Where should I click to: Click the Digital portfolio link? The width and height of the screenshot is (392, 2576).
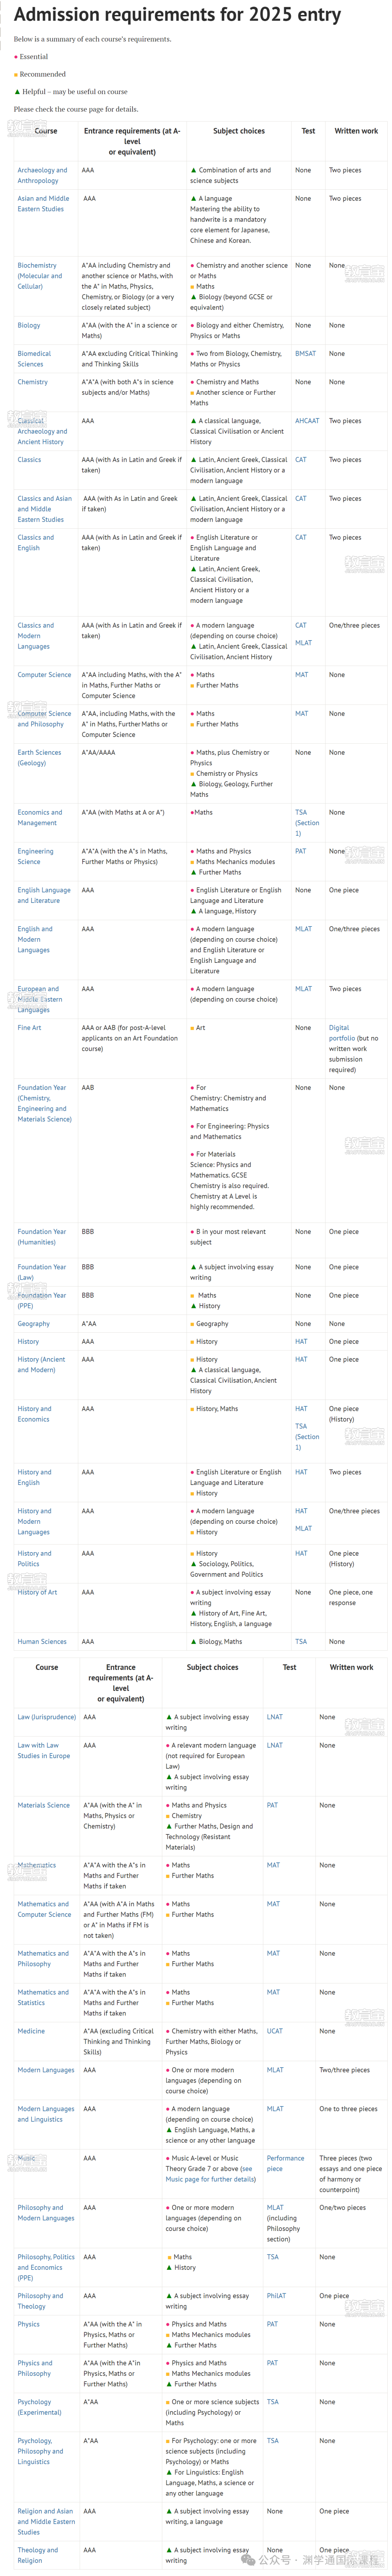point(341,1032)
